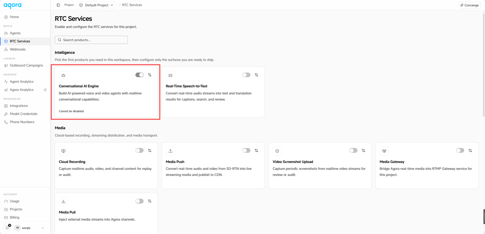The image size is (485, 234).
Task: Open Media Push settings icon
Action: pyautogui.click(x=257, y=151)
